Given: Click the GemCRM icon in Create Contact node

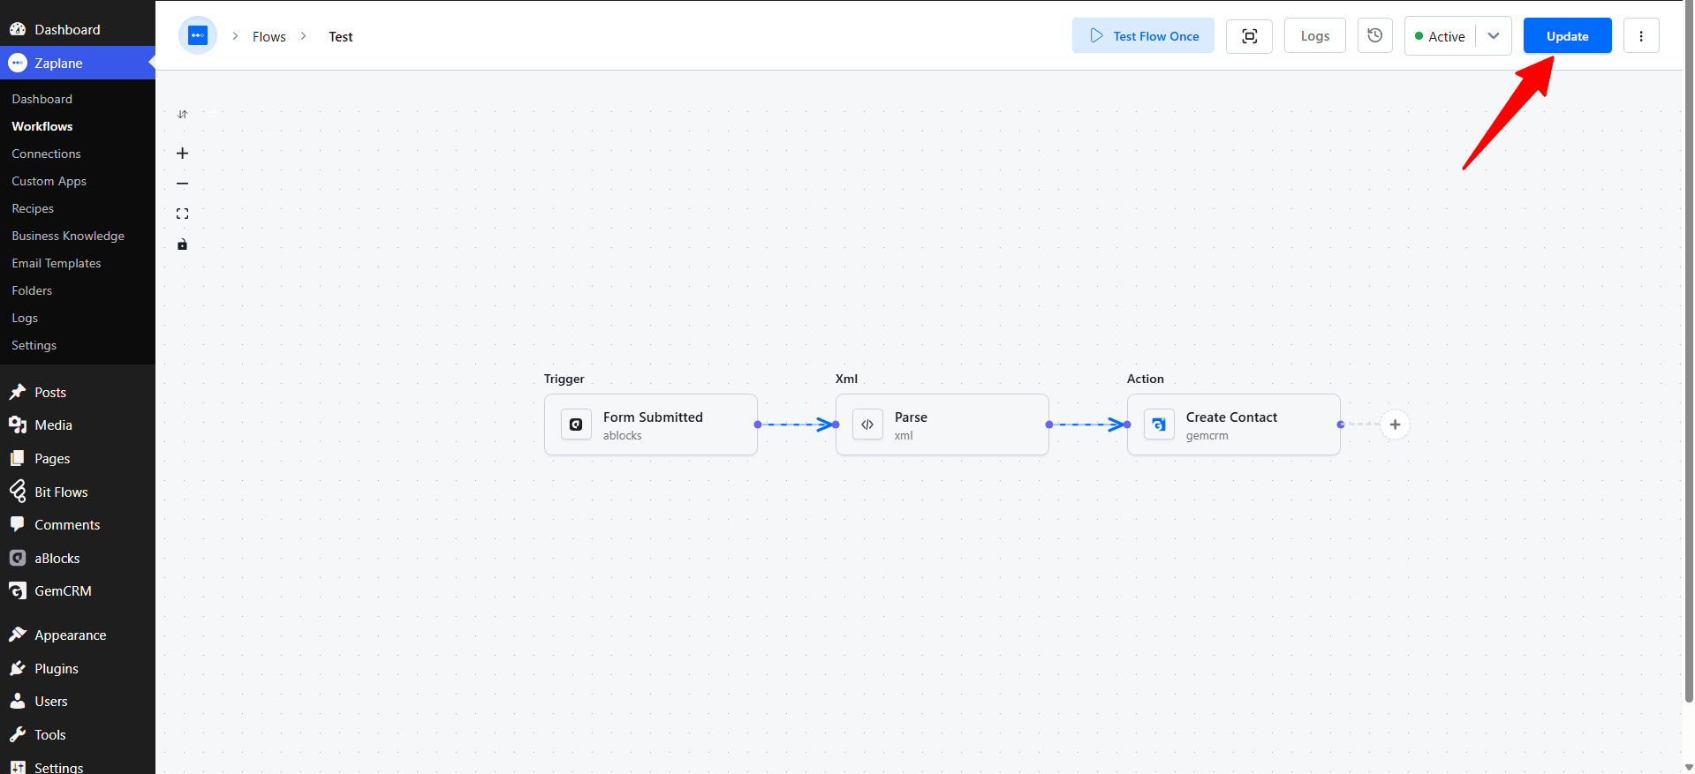Looking at the screenshot, I should (x=1159, y=425).
